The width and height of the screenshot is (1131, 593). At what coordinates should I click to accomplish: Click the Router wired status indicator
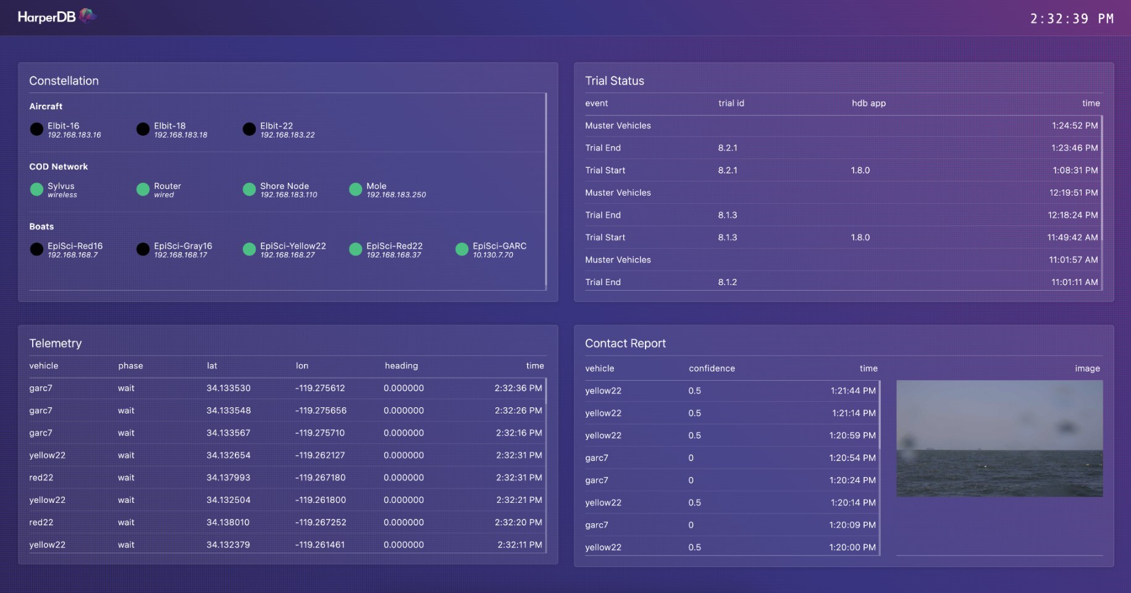(x=143, y=189)
